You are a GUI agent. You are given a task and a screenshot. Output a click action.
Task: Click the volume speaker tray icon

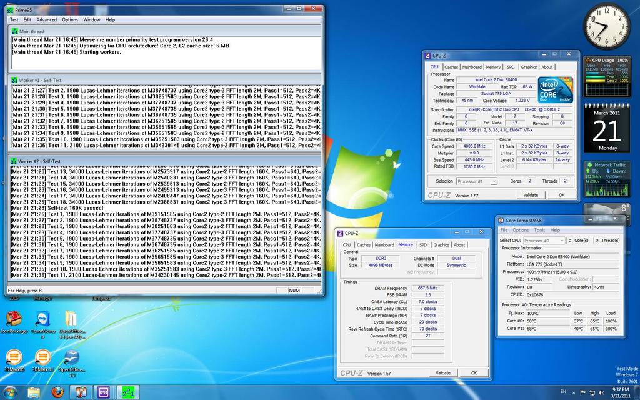(x=601, y=392)
